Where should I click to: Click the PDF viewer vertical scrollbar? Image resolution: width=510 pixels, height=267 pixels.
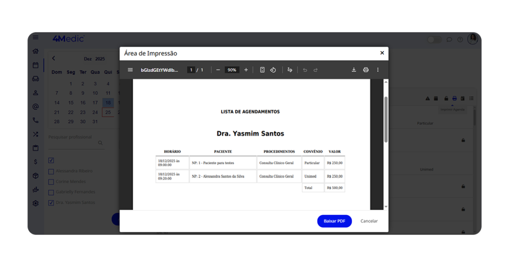[385, 119]
